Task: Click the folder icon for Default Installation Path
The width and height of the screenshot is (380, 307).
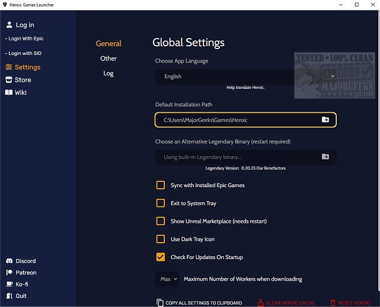Action: [x=325, y=120]
